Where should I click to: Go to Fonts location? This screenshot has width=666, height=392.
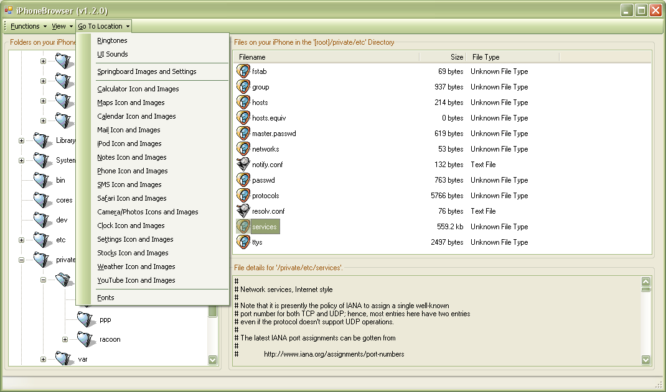[105, 298]
